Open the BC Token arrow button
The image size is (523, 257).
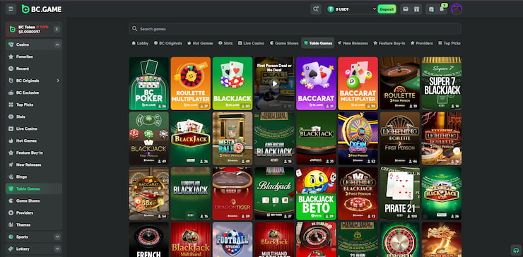coord(57,30)
